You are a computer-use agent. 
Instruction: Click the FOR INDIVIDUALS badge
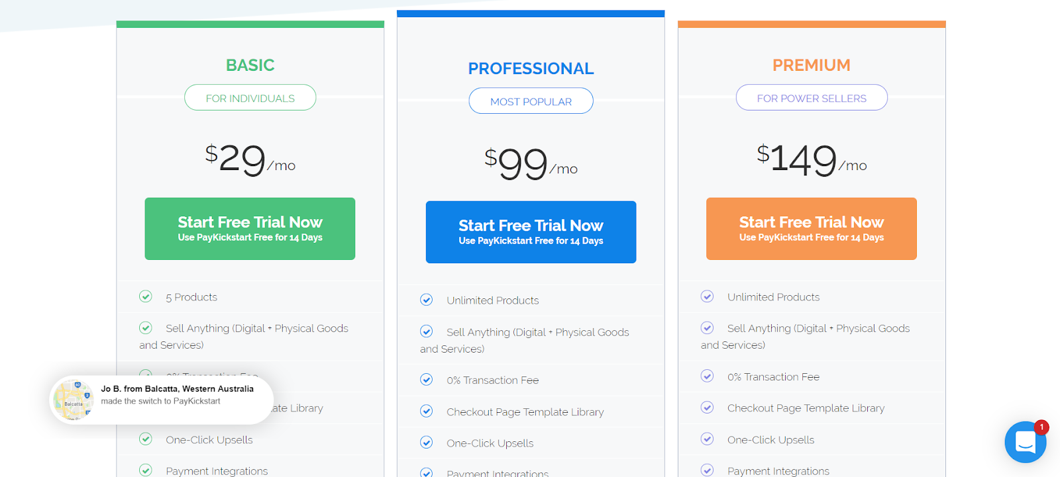250,98
